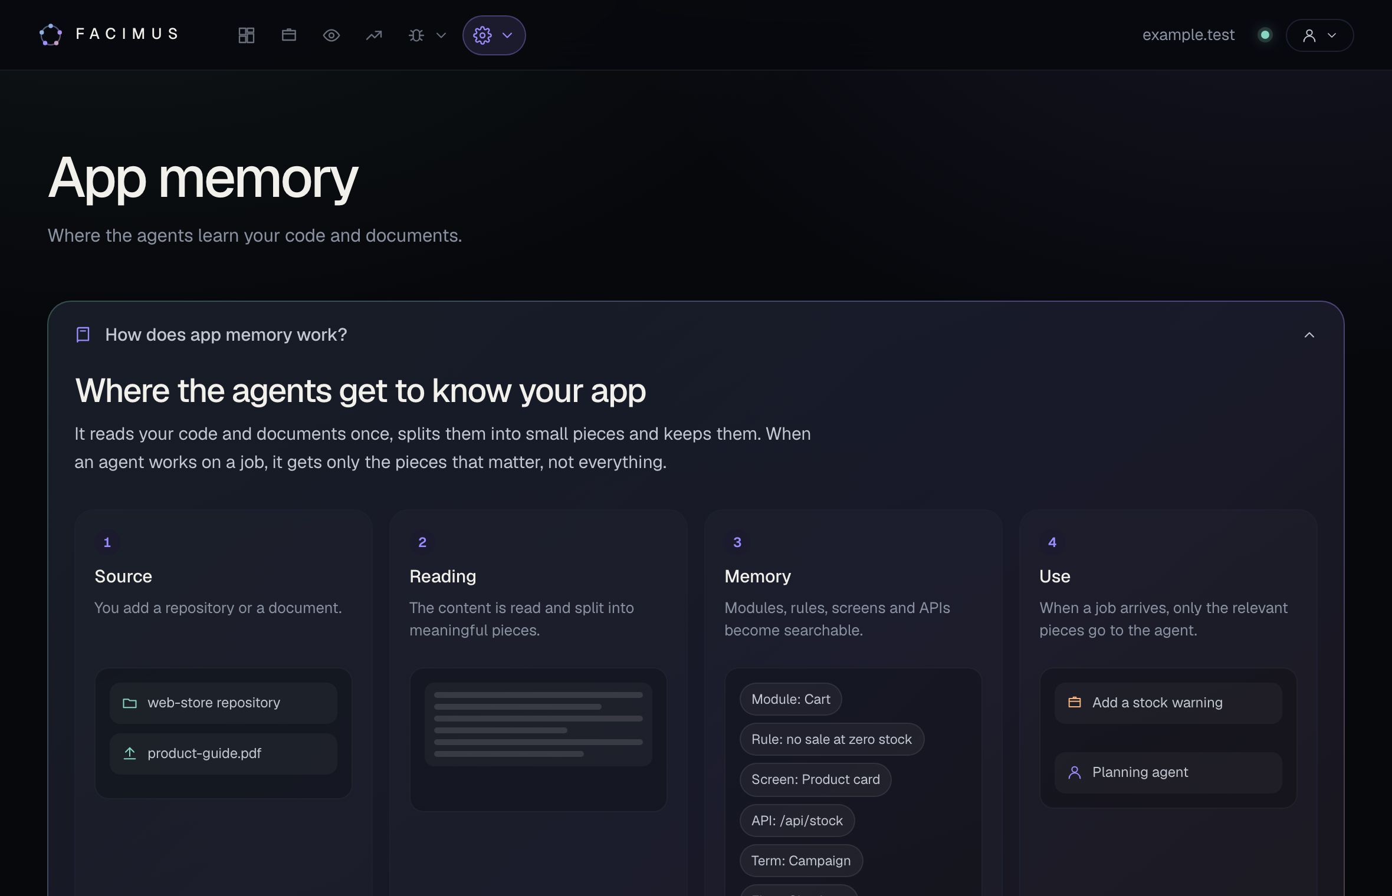Click the Memory step title

click(x=757, y=576)
